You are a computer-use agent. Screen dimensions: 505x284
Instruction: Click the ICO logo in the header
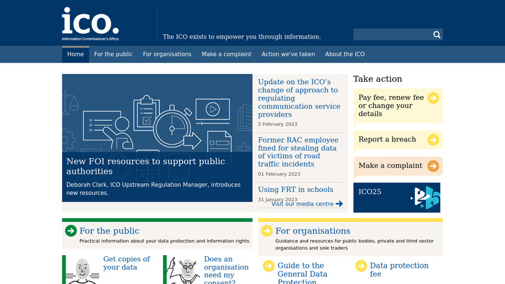(90, 24)
